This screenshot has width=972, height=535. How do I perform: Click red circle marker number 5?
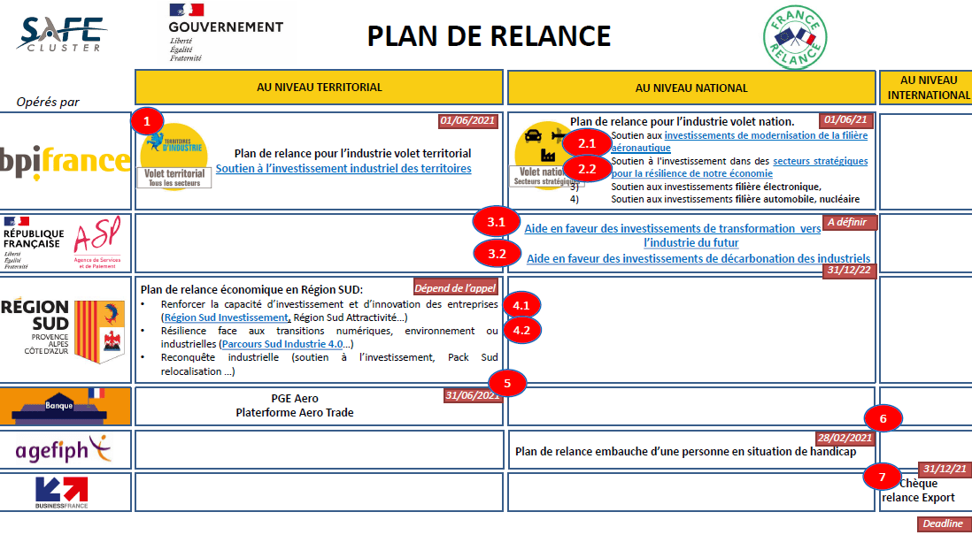tap(506, 383)
